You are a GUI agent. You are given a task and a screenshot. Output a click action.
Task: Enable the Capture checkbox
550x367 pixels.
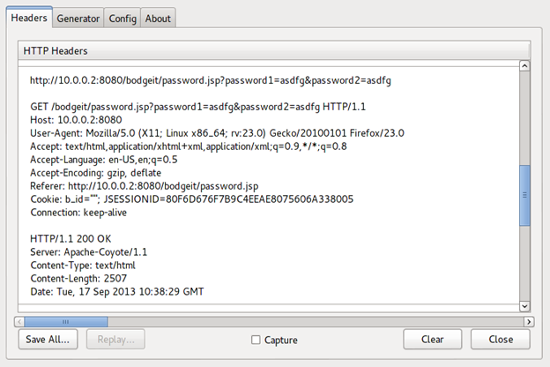click(256, 340)
